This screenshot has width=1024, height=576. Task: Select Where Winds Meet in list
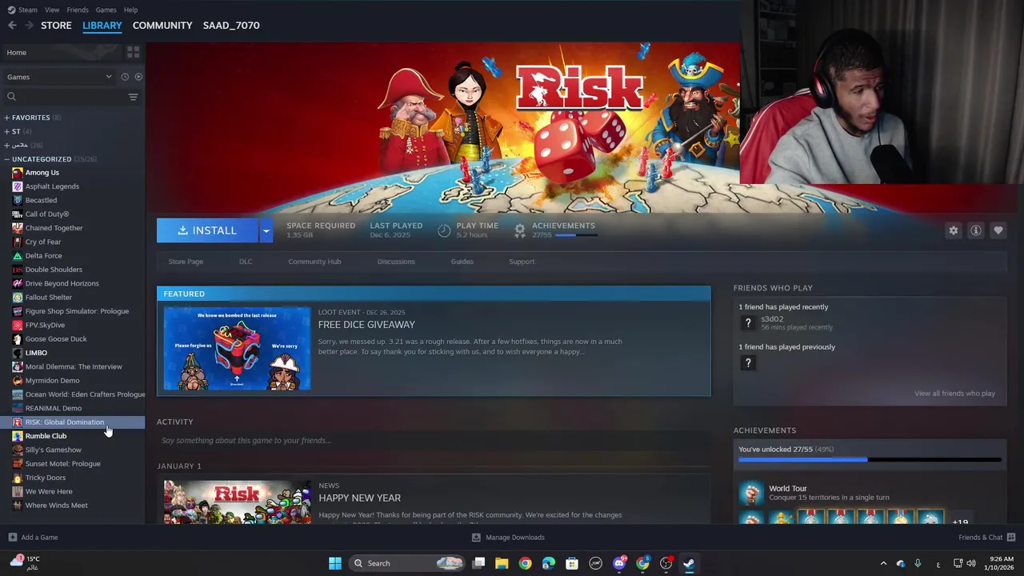(57, 506)
